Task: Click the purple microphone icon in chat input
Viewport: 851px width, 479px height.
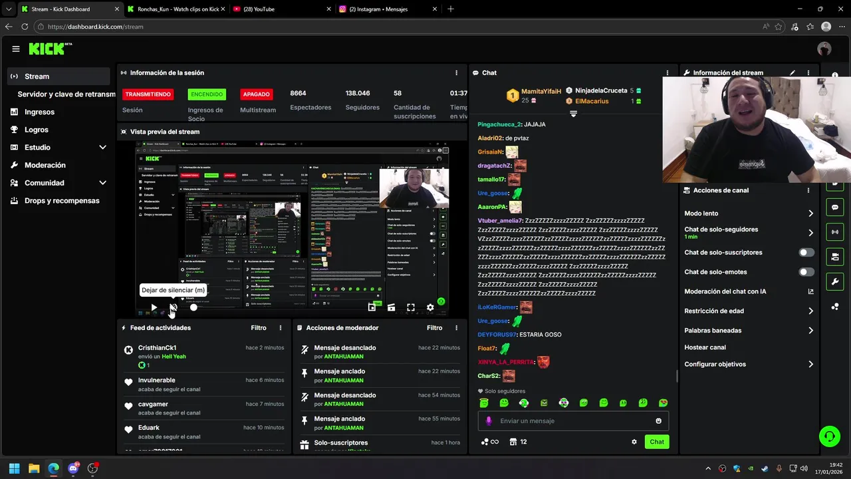Action: point(489,421)
